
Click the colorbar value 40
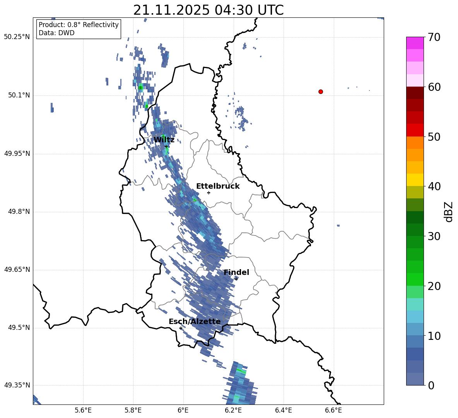[434, 186]
